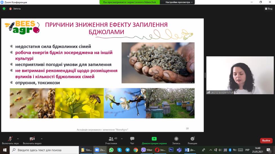Open Настройки просмотра view options dropdown
275x154 pixels.
pos(179,2)
